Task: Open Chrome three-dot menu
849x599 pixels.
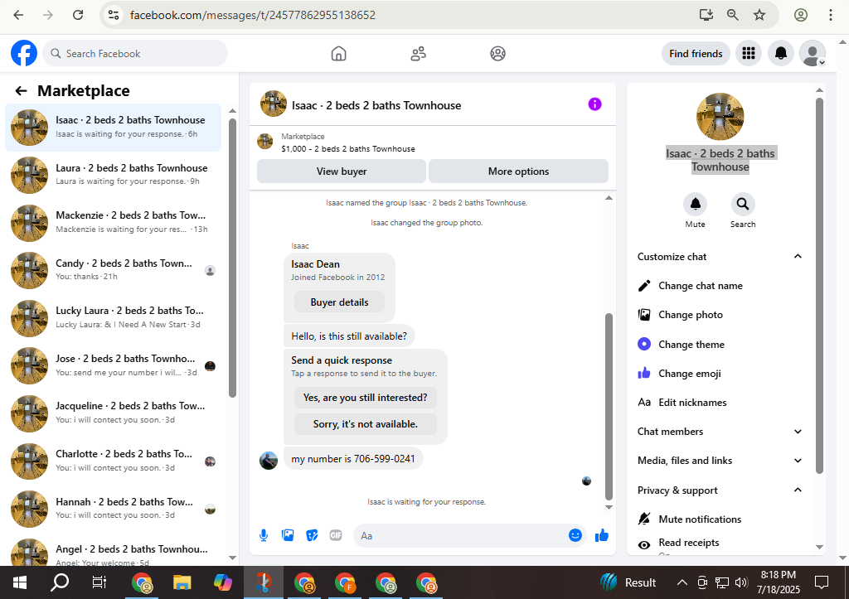Action: pos(830,15)
